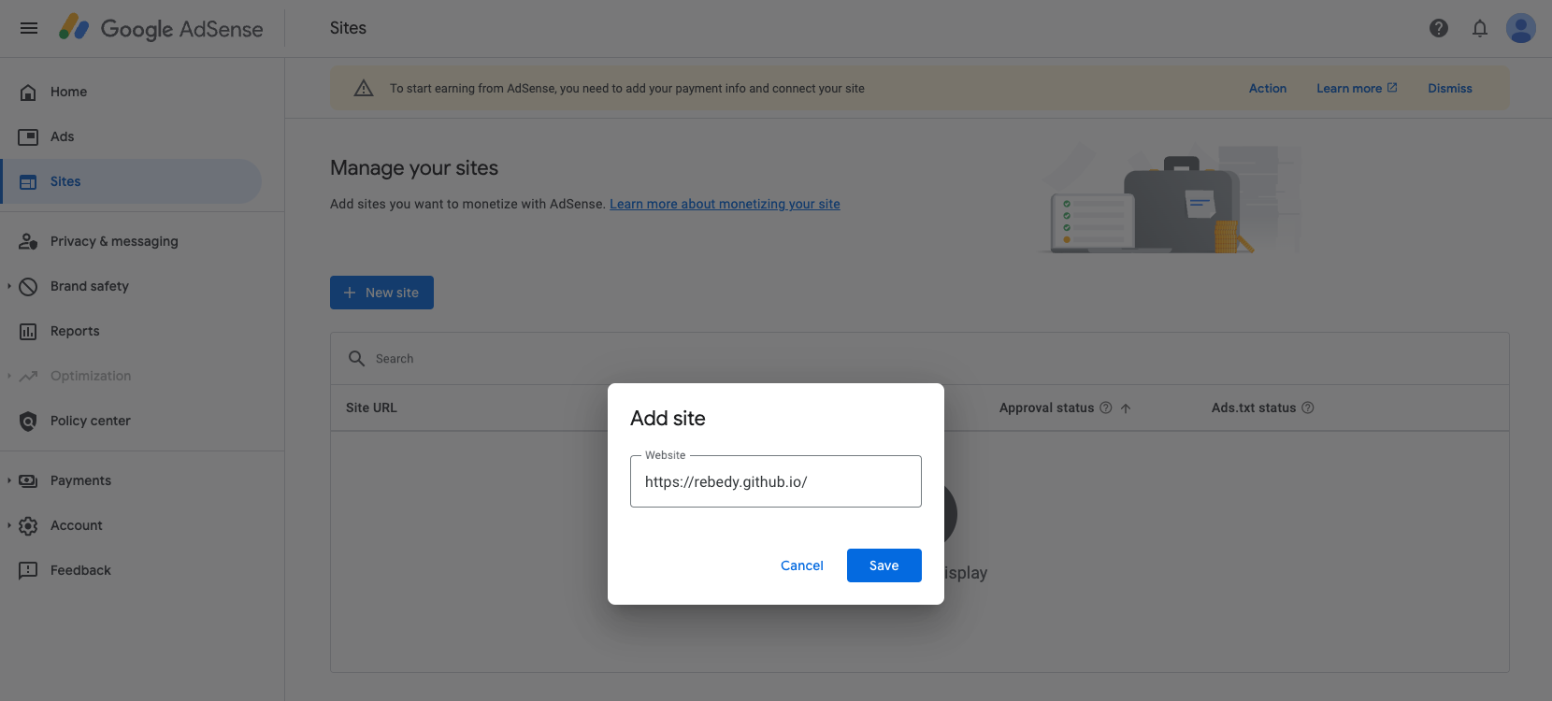1552x701 pixels.
Task: Click the Approval status sort arrow
Action: (x=1126, y=408)
